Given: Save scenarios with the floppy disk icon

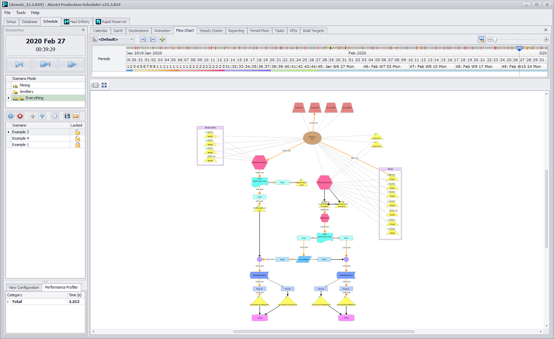Looking at the screenshot, I should point(67,116).
